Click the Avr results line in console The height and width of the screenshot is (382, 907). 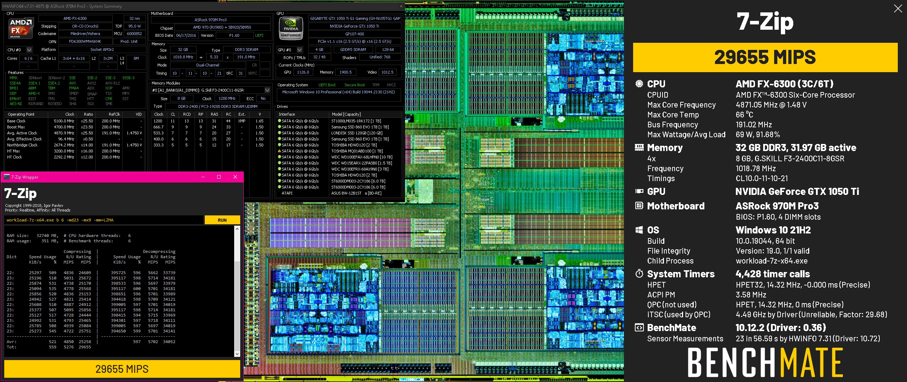(91, 342)
